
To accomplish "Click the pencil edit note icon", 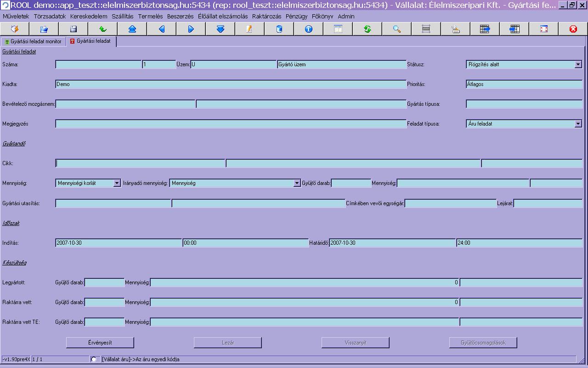I will [x=250, y=29].
